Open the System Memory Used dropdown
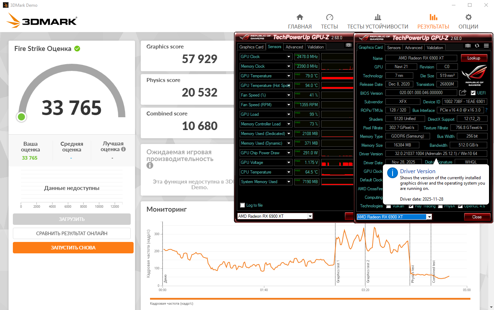Viewport: 494px width, 310px height. click(289, 182)
